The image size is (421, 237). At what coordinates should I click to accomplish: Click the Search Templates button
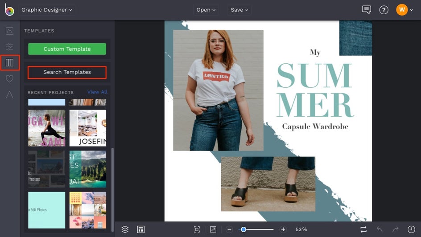(67, 72)
